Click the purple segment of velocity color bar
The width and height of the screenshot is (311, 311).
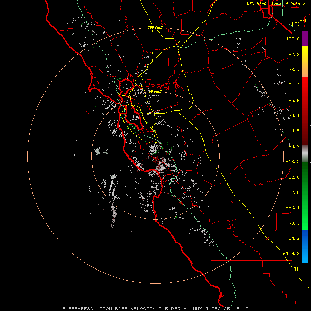(x=305, y=38)
